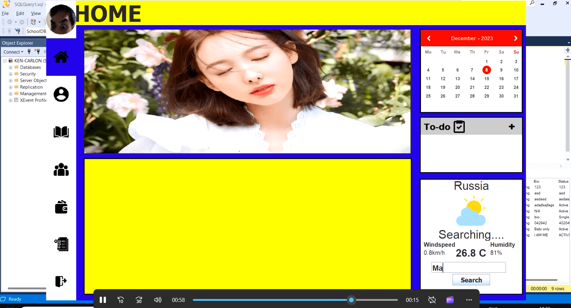
Task: Click the round profile avatar picture
Action: pos(61,19)
